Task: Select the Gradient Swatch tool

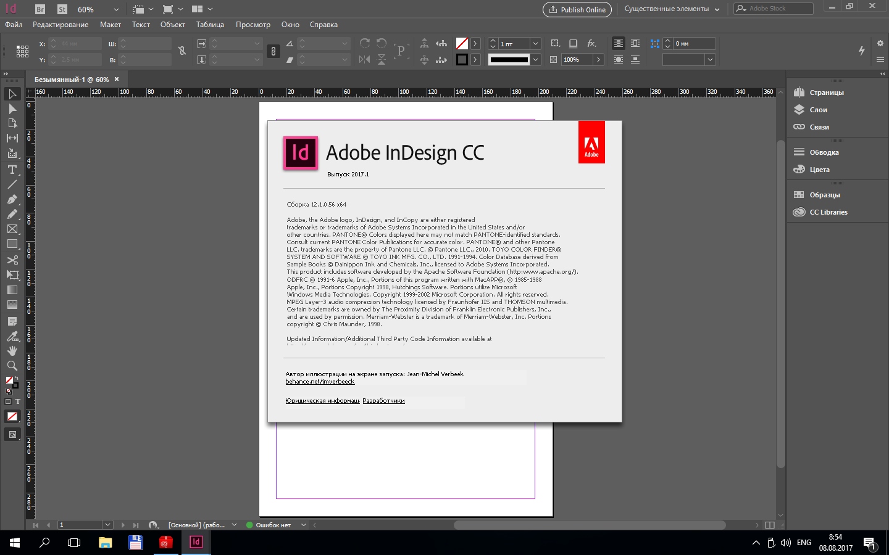Action: click(x=12, y=290)
